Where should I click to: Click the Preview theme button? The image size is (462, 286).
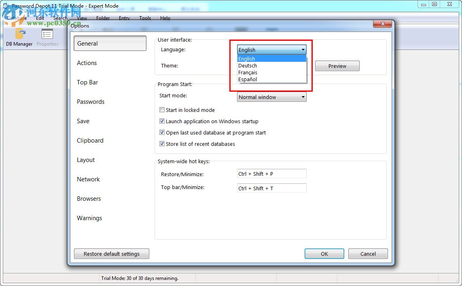337,66
